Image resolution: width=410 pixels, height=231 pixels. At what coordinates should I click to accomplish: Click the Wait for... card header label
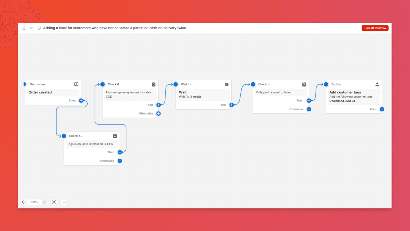pyautogui.click(x=187, y=84)
